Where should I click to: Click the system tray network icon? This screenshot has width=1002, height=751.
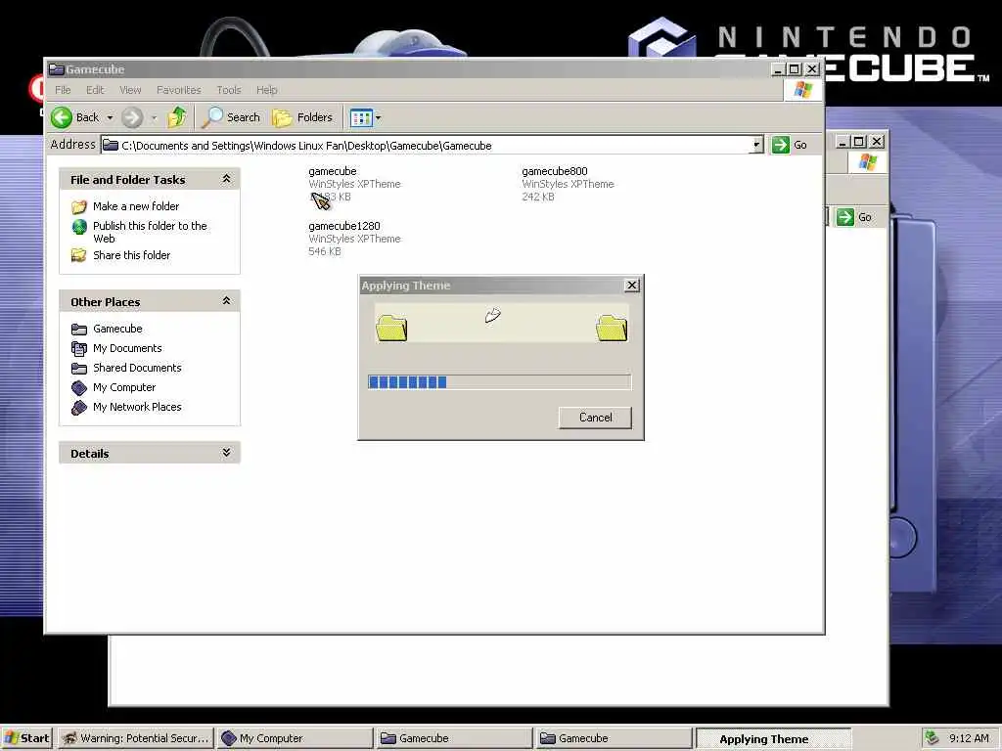pyautogui.click(x=933, y=737)
